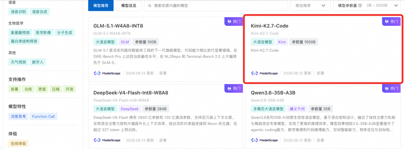The width and height of the screenshot is (405, 150).
Task: Toggle the 蒸馏 operation filter tag
Action: click(x=42, y=89)
